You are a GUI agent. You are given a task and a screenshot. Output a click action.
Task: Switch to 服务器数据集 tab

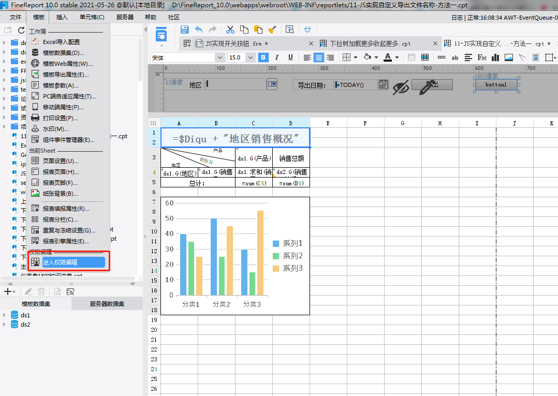[x=107, y=304]
